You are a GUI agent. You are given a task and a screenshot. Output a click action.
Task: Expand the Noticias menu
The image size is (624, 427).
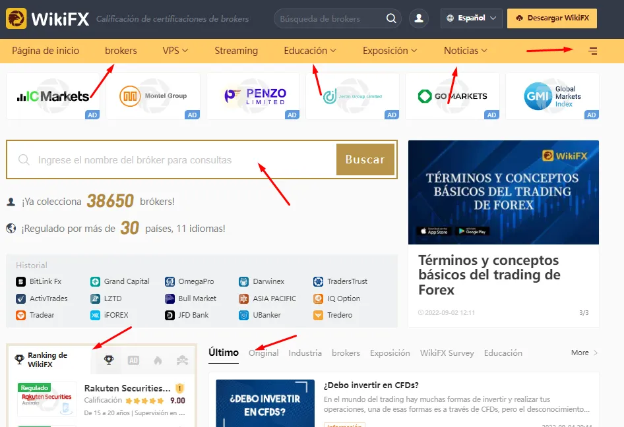pyautogui.click(x=465, y=51)
